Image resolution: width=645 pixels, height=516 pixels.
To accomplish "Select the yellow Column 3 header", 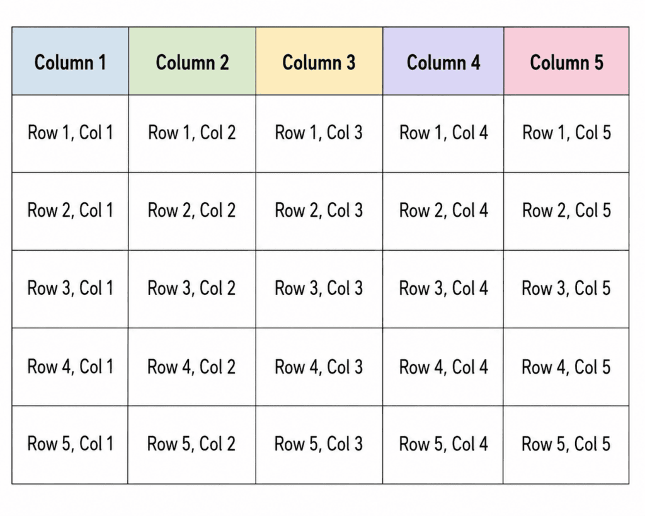I will 319,61.
